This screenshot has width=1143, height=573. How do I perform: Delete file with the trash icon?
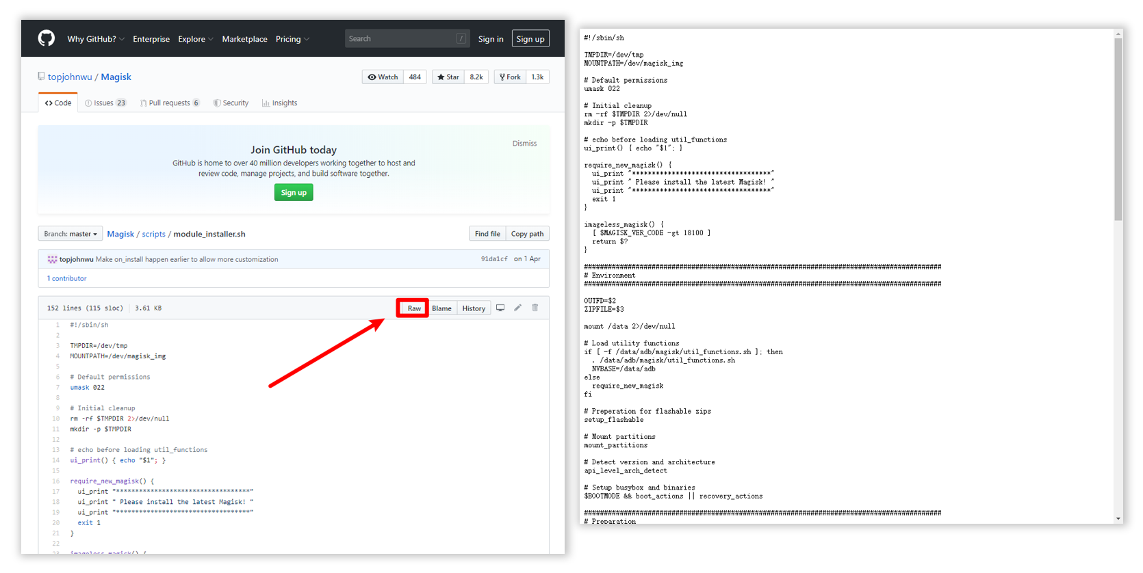(535, 308)
